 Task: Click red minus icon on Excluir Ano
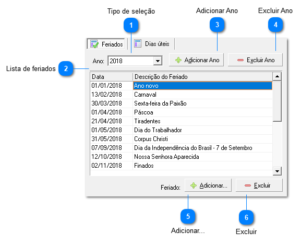[240, 60]
